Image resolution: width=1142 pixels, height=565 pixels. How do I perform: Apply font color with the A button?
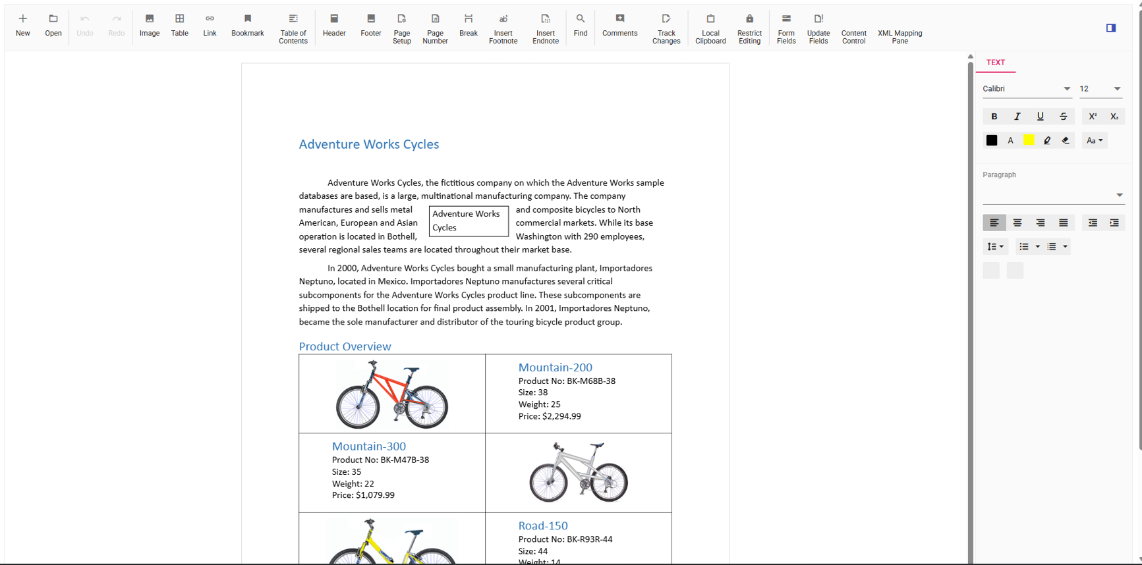coord(1010,140)
